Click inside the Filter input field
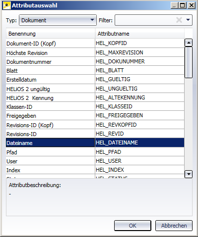The image size is (198, 237). click(x=145, y=20)
